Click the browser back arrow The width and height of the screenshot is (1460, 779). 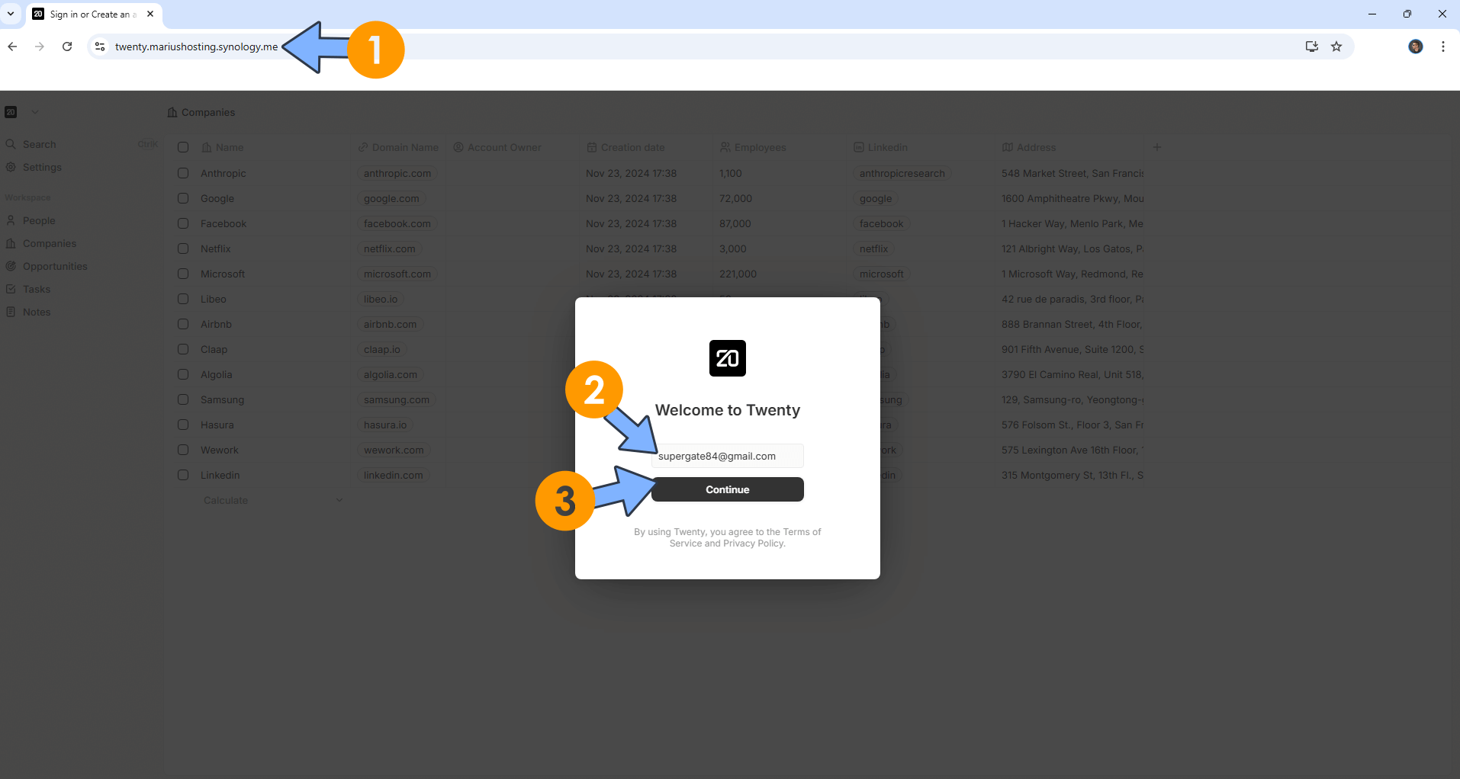(x=12, y=46)
